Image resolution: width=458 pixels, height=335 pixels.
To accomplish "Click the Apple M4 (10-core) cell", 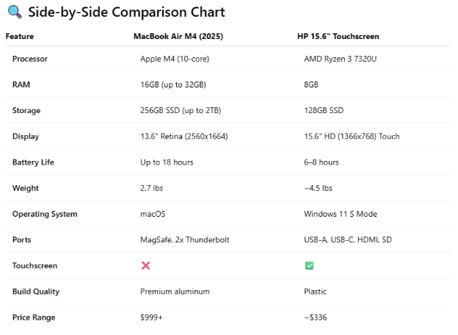I will [x=175, y=59].
